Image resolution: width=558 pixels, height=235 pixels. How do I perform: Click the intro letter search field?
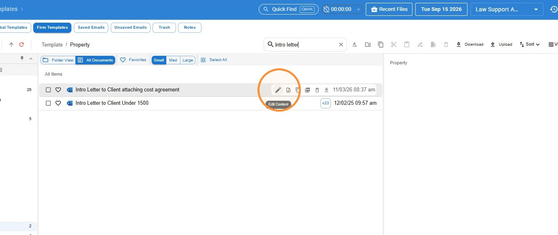tap(305, 44)
